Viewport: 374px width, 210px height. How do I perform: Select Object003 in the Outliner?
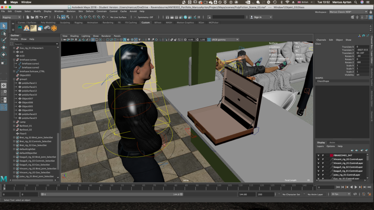tap(25, 75)
